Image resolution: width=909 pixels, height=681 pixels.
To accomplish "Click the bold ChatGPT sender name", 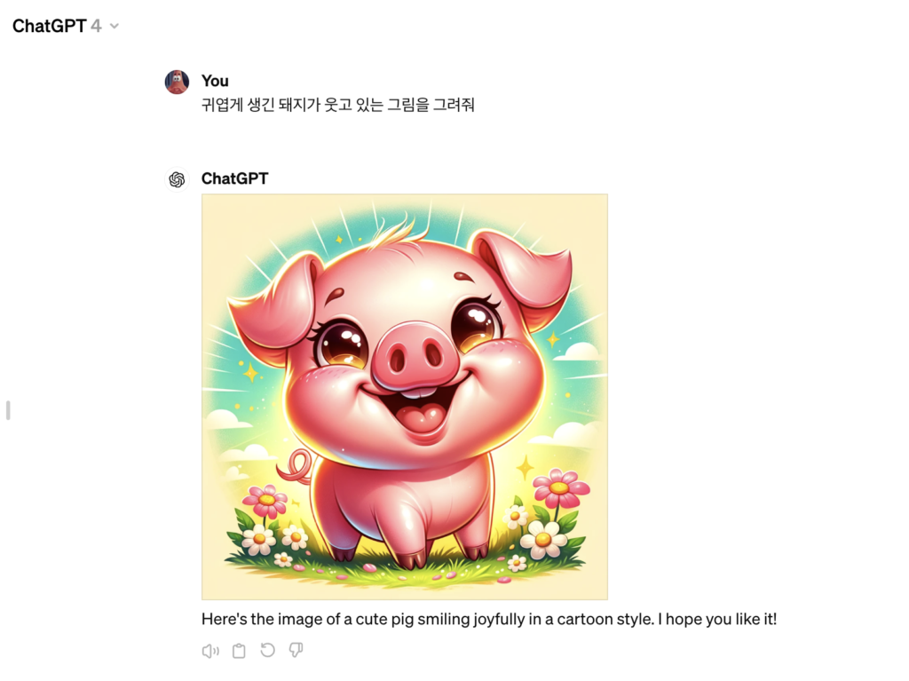I will coord(234,178).
